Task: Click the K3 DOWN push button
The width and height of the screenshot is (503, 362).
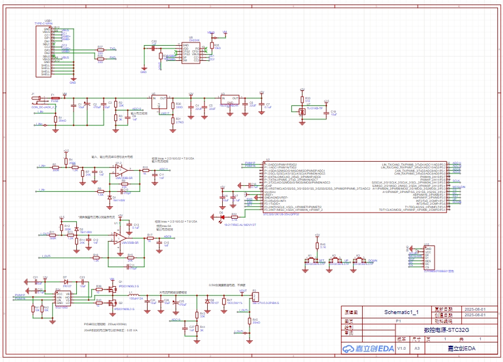Action: [x=359, y=260]
